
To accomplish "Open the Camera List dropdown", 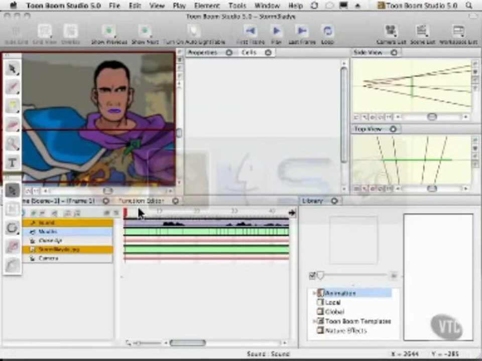I will [x=391, y=31].
